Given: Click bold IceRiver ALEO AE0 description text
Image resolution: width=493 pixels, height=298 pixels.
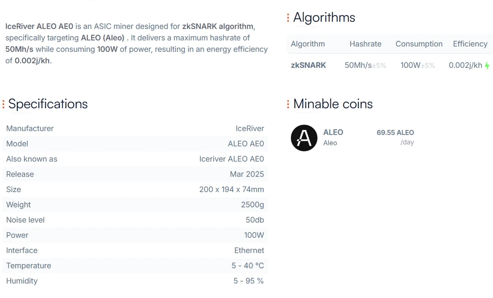Looking at the screenshot, I should click(39, 27).
